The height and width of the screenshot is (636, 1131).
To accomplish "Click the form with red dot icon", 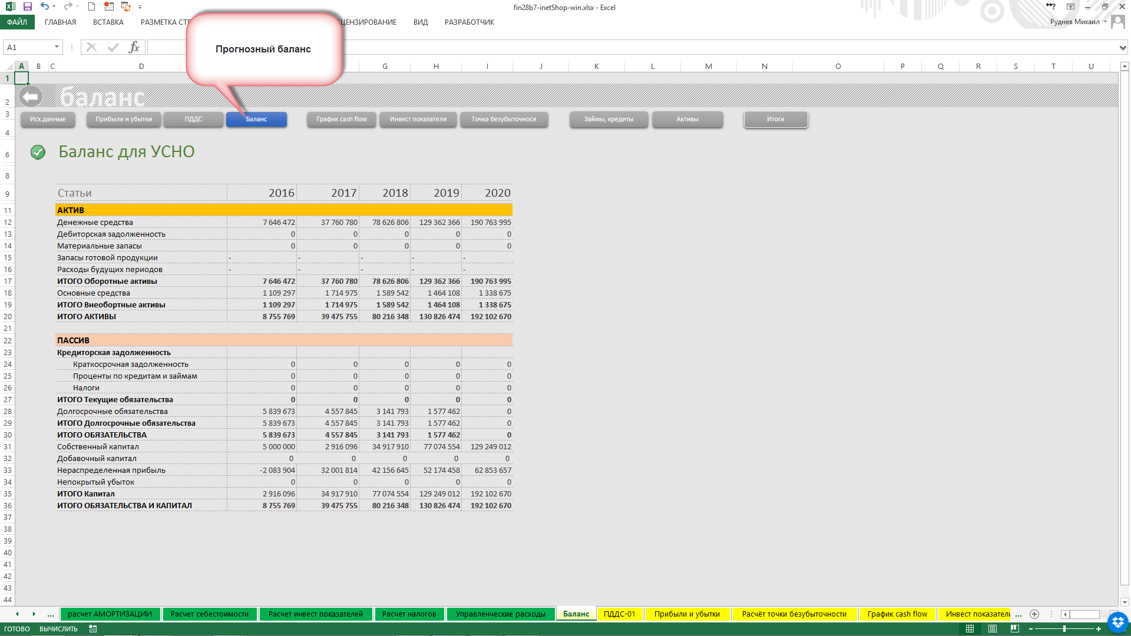I will [108, 6].
